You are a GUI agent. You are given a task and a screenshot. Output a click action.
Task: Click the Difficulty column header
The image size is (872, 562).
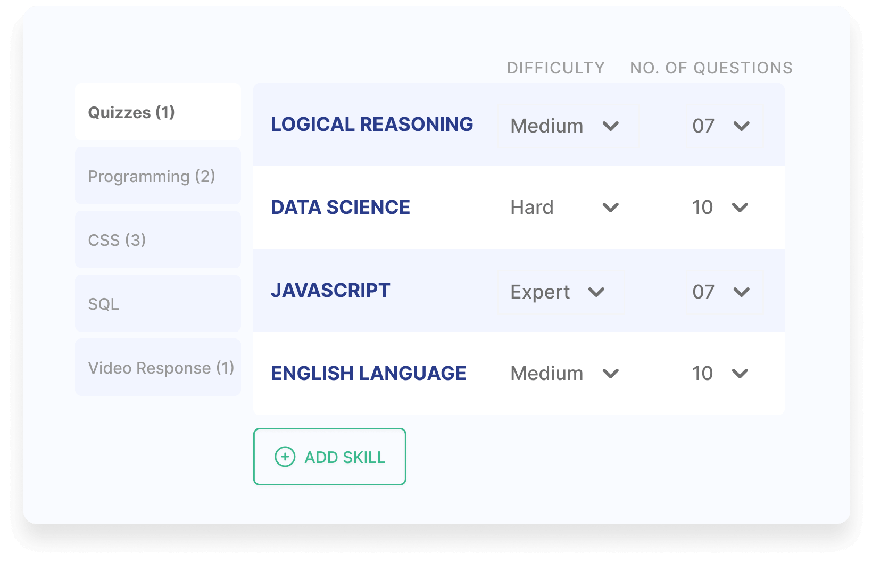(x=555, y=68)
